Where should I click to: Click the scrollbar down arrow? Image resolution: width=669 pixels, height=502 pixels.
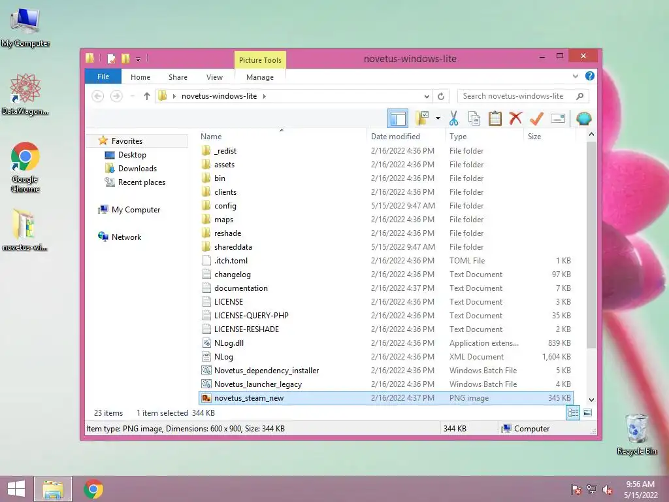coord(591,399)
